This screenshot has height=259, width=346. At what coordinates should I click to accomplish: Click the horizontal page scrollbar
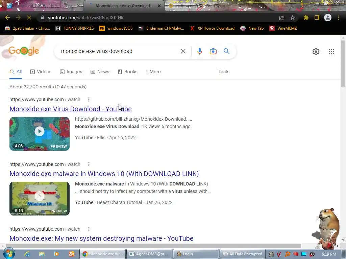tap(153, 246)
